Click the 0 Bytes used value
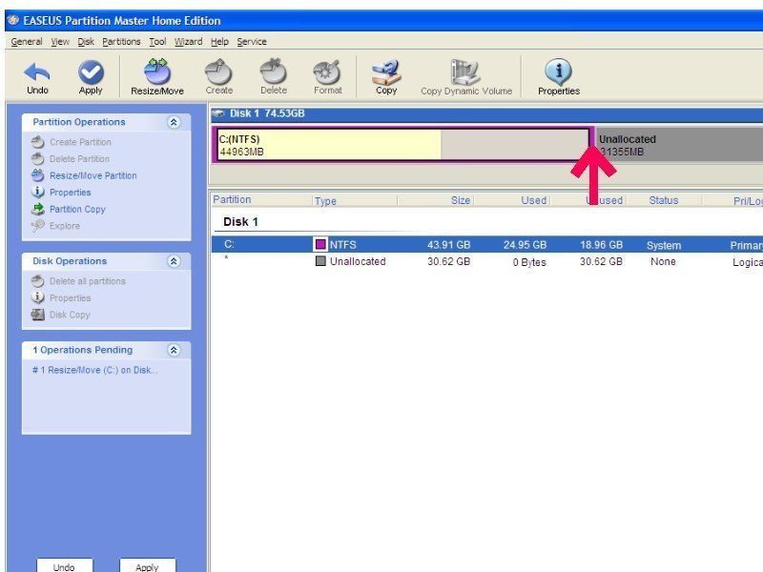 coord(529,262)
